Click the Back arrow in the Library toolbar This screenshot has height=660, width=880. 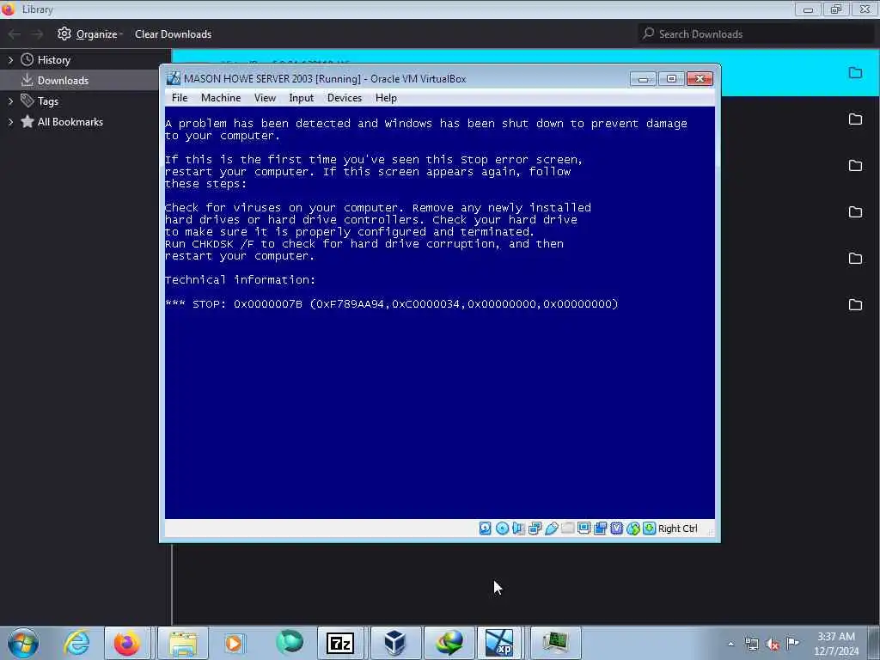click(x=15, y=34)
